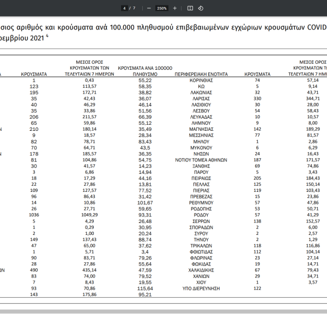Click the ΠΙΕΡΙΑΣ row label

coord(201,191)
